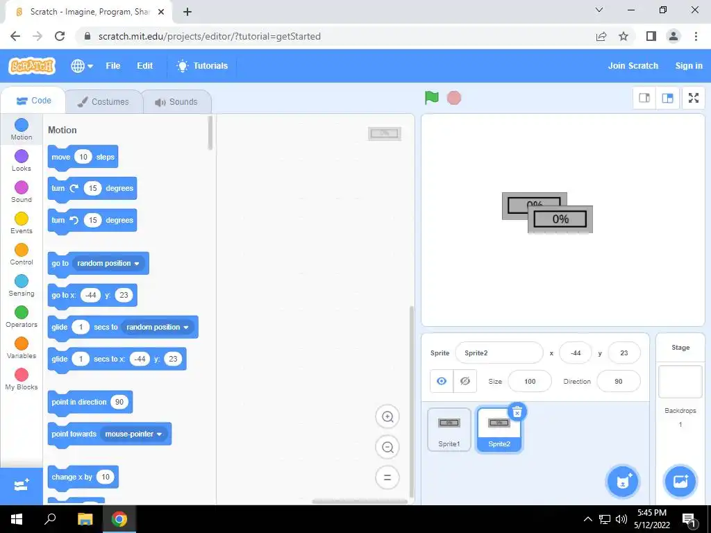The image size is (711, 533).
Task: Open Windows Start menu
Action: (17, 519)
